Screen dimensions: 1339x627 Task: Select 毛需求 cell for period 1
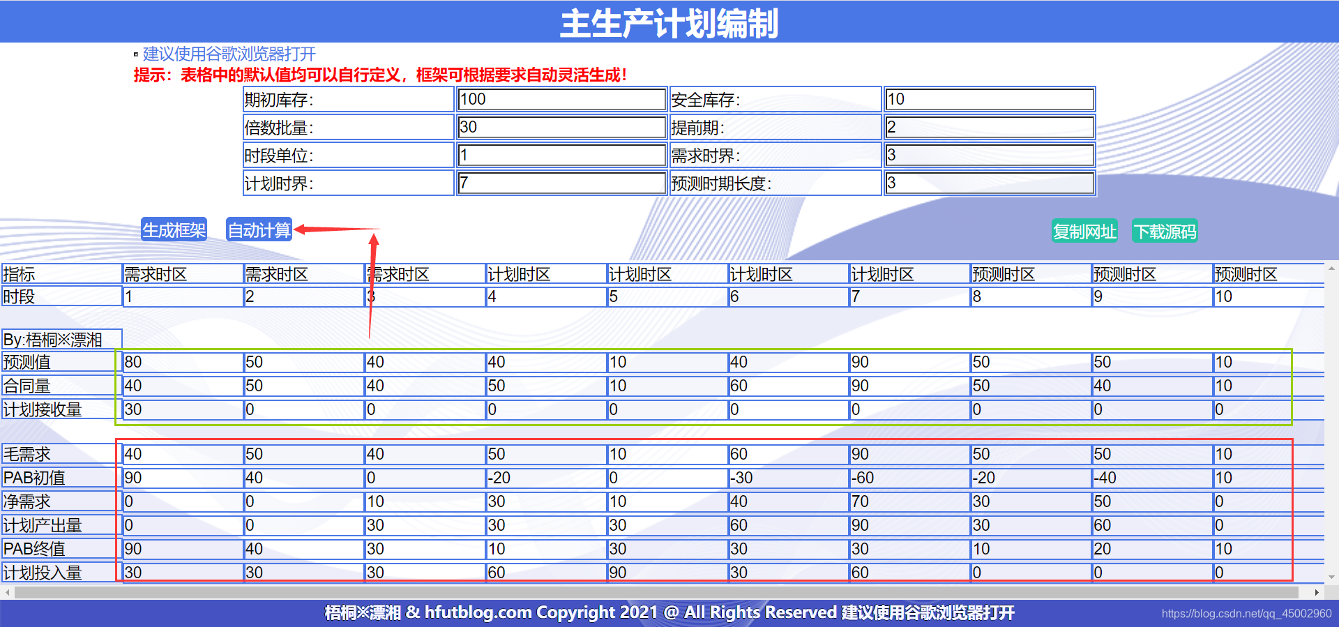click(x=183, y=454)
